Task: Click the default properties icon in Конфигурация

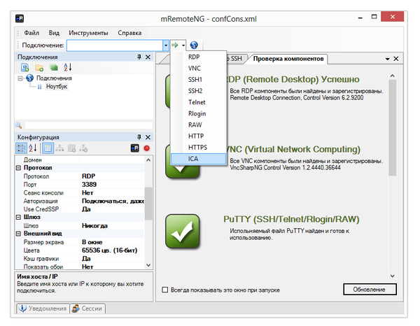Action: point(71,148)
